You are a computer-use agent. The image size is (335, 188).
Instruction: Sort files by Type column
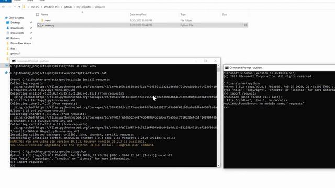coord(183,14)
